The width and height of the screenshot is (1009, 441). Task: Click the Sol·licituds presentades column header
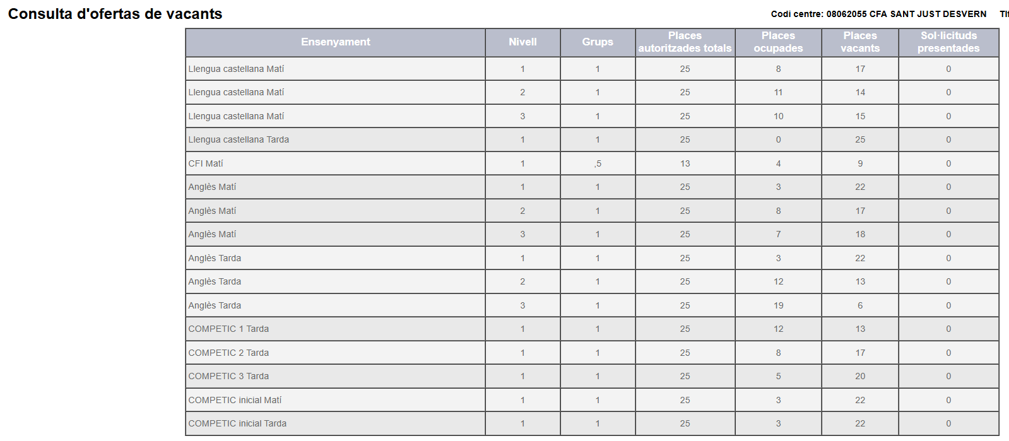pos(948,42)
